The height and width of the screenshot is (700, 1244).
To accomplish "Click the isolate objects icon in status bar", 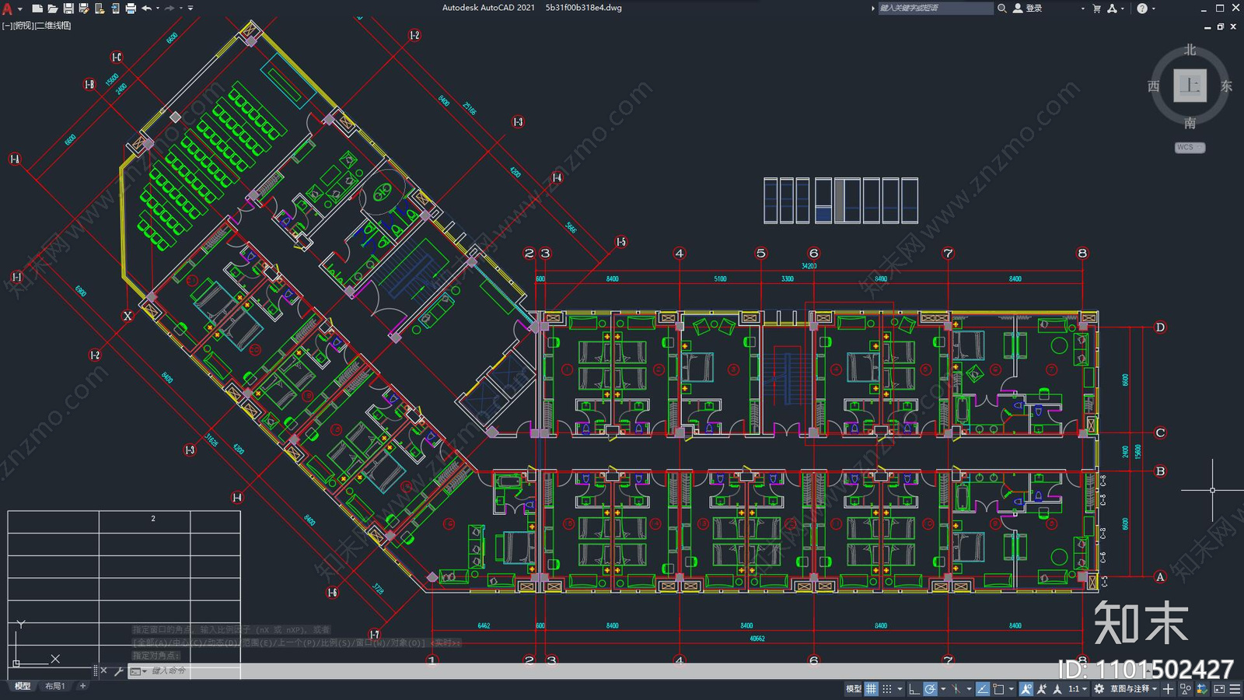I will click(x=1186, y=689).
